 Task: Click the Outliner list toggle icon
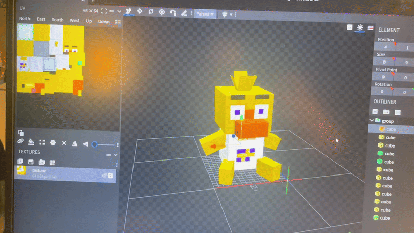[x=397, y=112]
